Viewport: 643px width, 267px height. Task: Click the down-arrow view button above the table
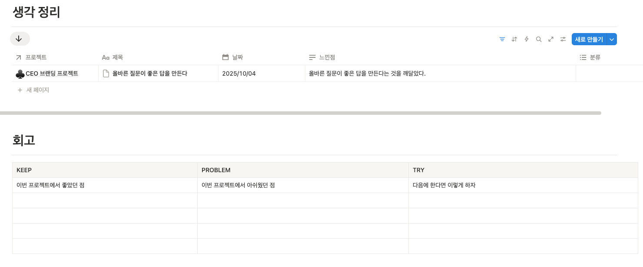20,39
